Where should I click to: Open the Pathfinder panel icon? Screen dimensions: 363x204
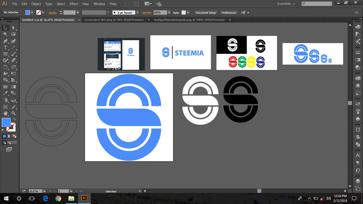358,144
